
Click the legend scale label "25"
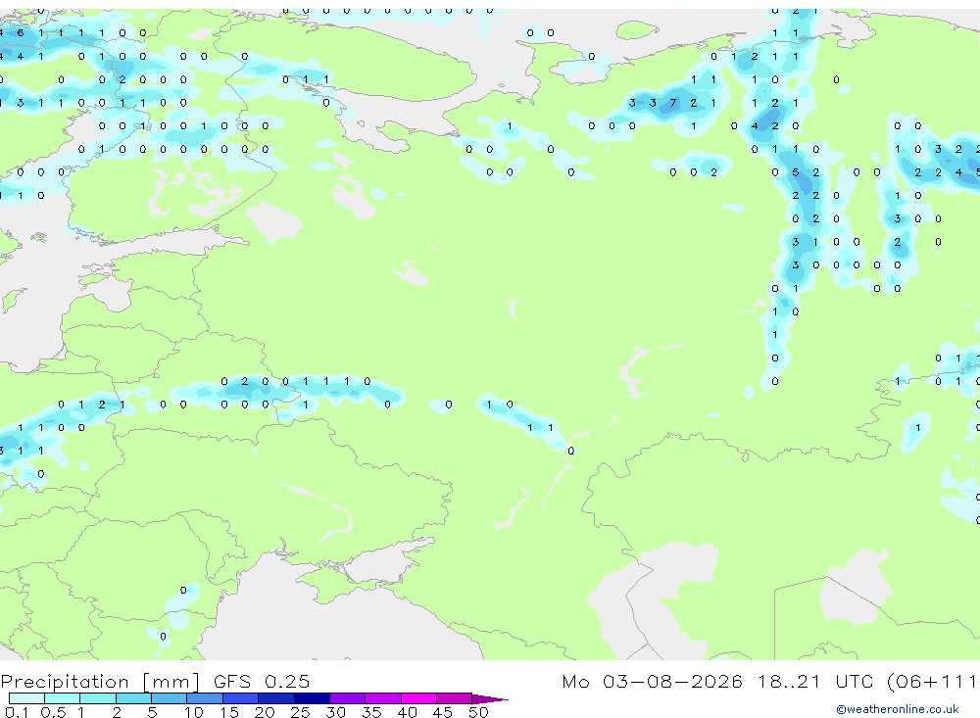tap(301, 712)
